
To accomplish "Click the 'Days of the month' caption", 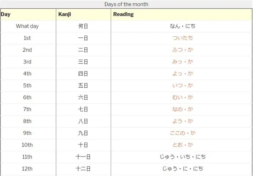I will [126, 4].
